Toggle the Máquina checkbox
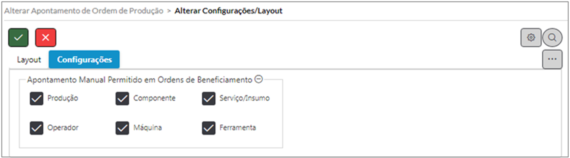The width and height of the screenshot is (570, 158). point(122,128)
